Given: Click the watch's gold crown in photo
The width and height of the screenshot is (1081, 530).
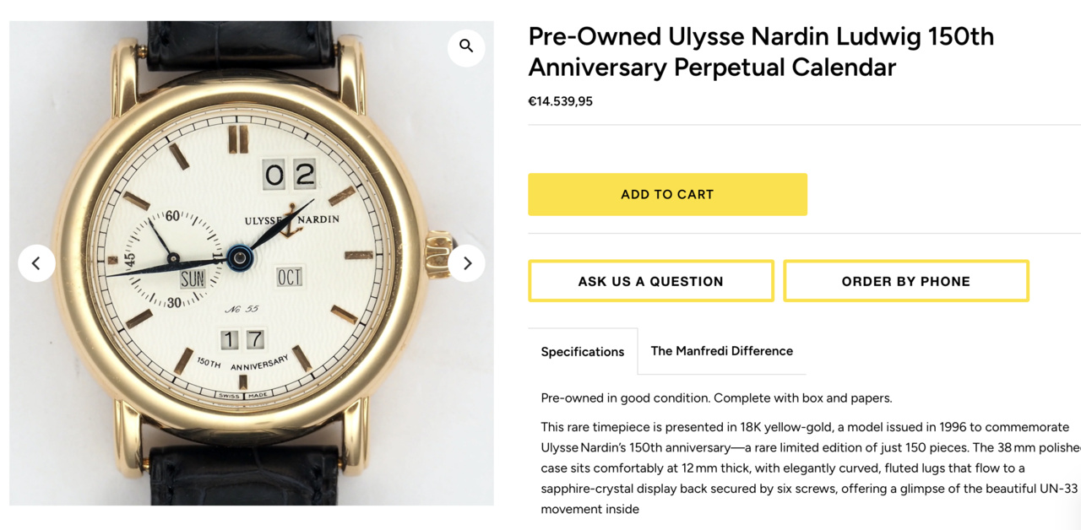Looking at the screenshot, I should pos(437,256).
